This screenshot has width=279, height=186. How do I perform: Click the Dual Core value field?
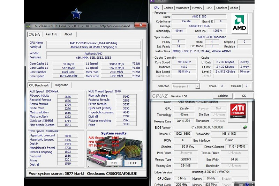(68, 72)
